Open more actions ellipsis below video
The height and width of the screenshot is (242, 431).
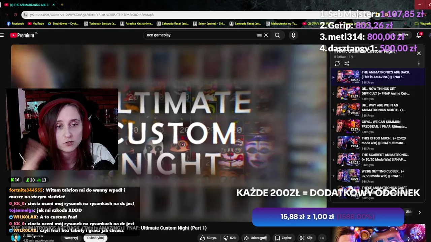[322, 238]
